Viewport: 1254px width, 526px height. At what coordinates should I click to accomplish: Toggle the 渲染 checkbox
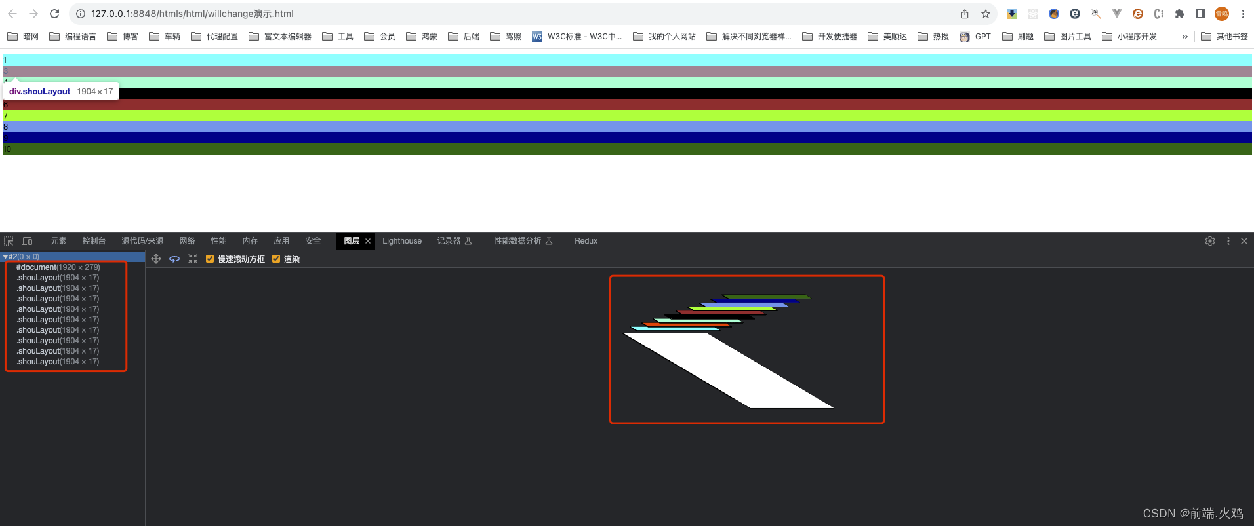[276, 259]
